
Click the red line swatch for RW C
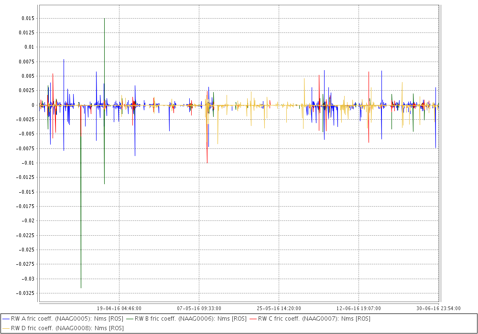(253, 319)
